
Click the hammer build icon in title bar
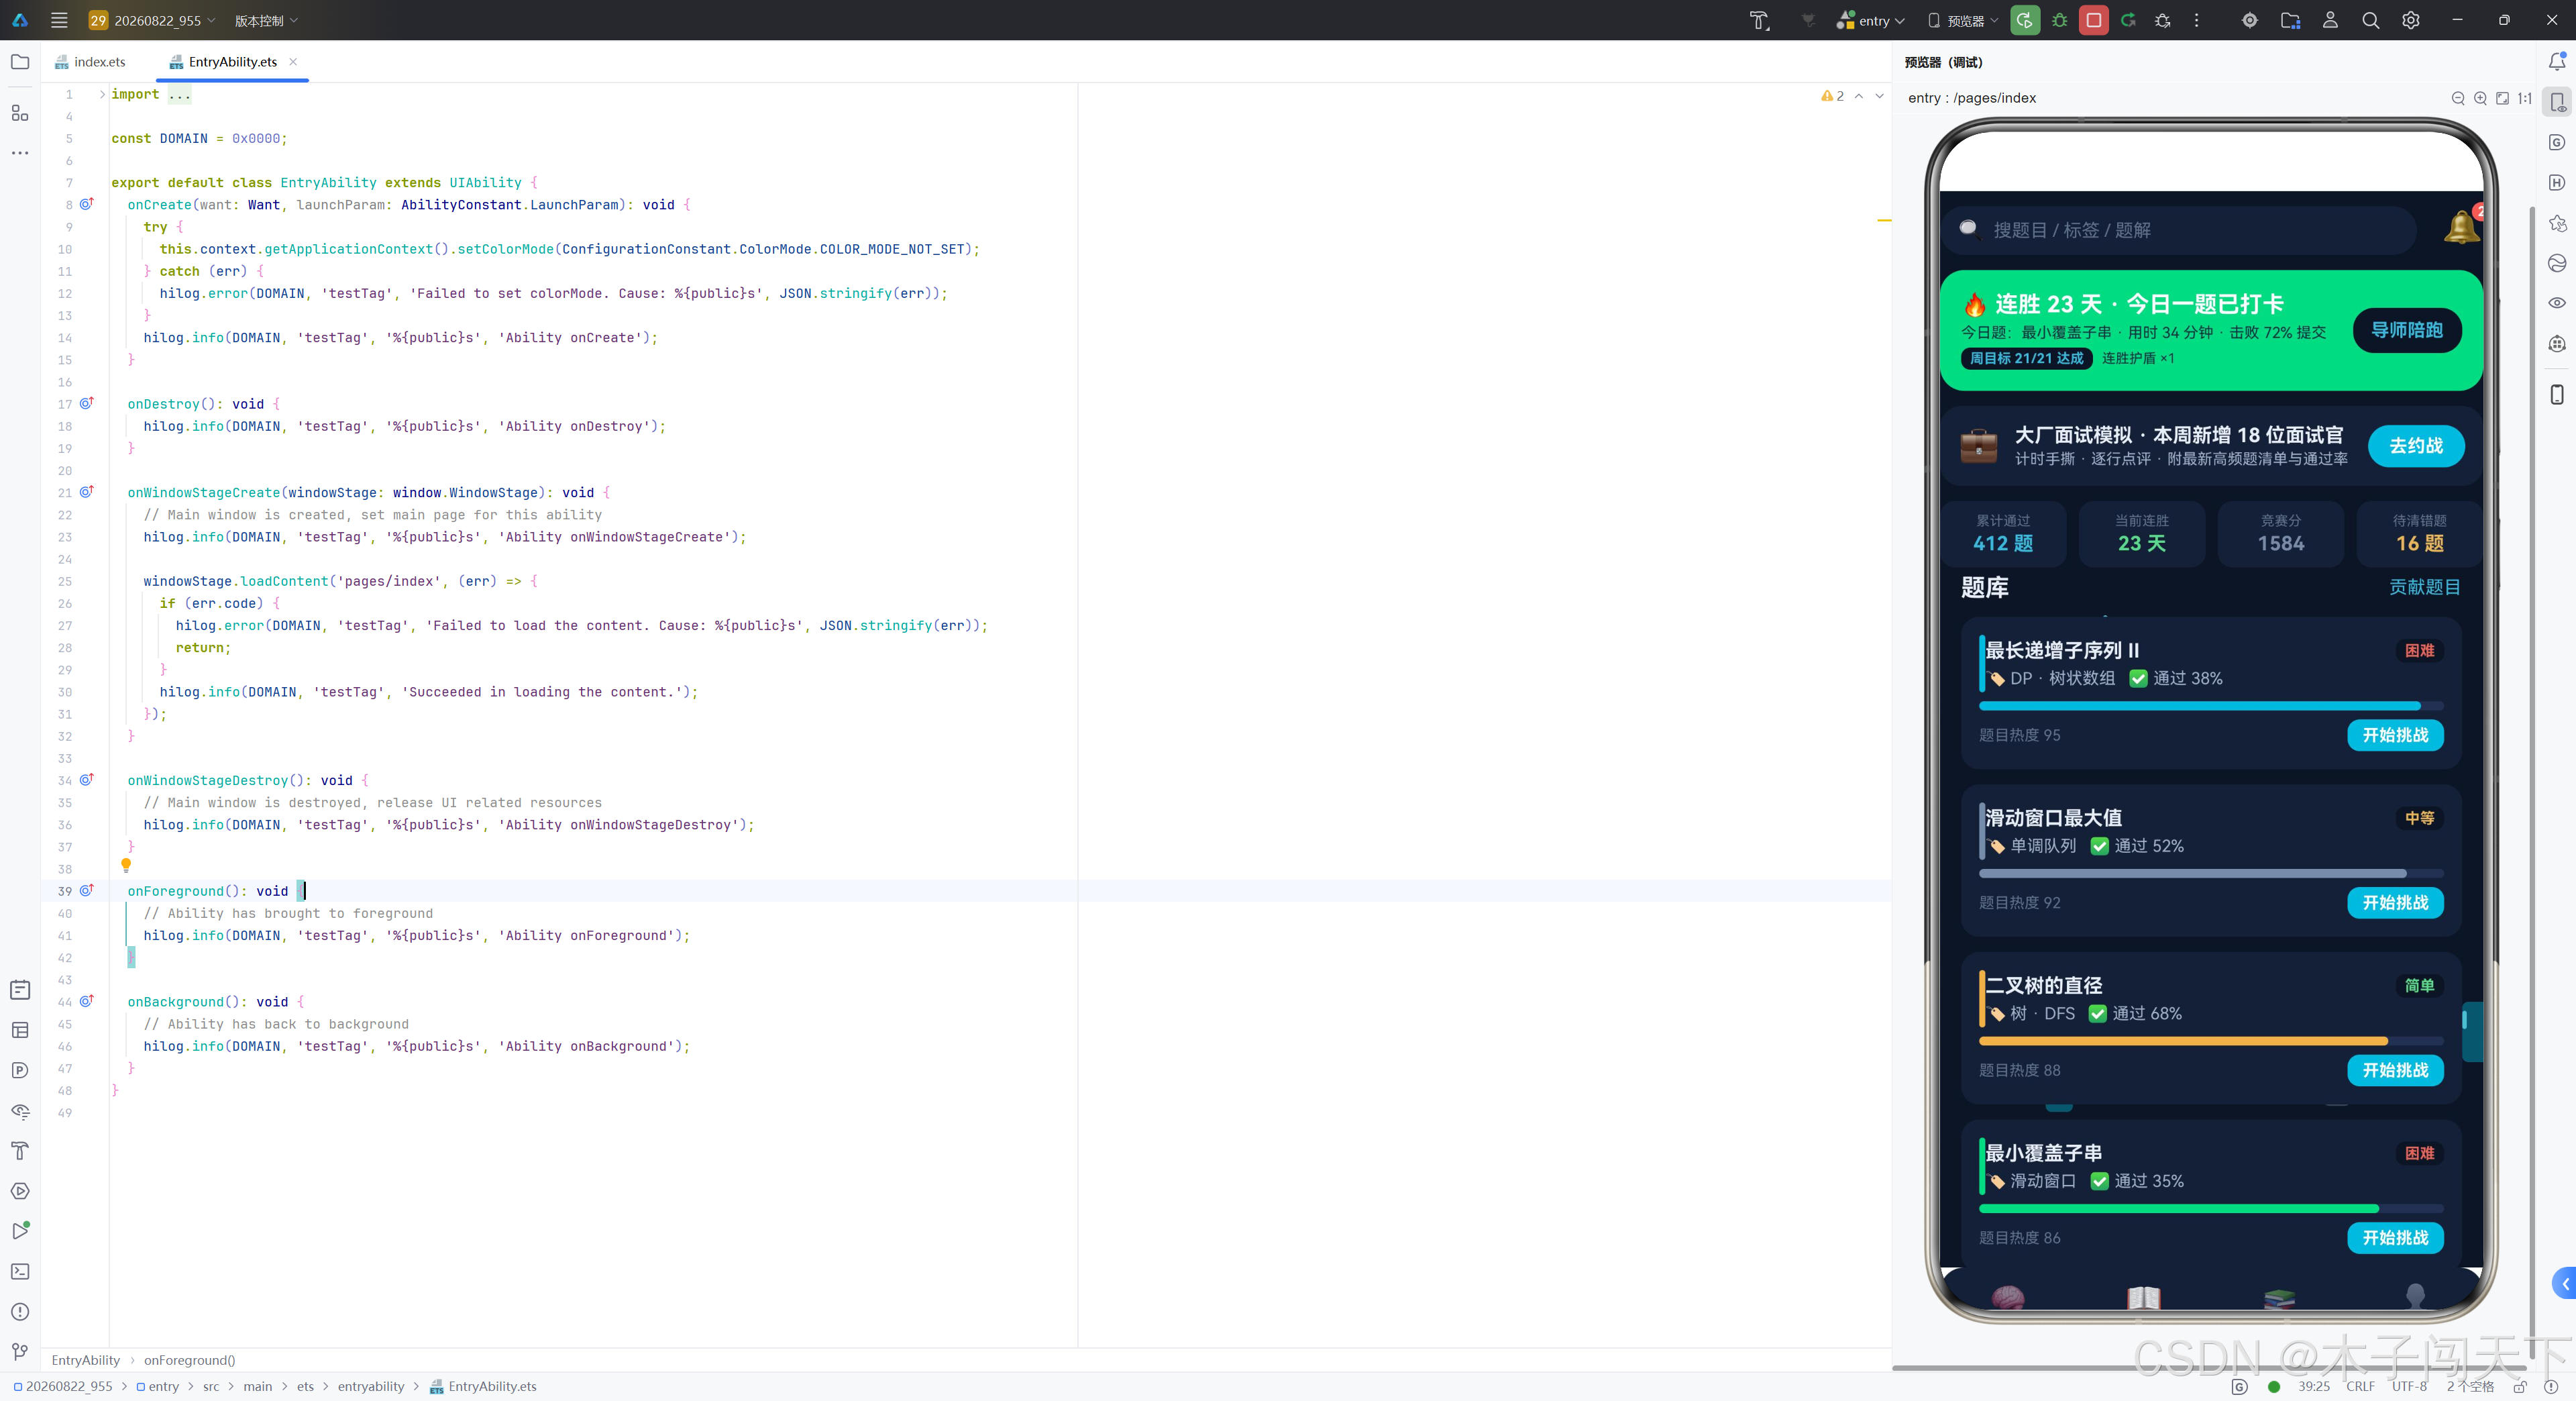click(x=1759, y=20)
